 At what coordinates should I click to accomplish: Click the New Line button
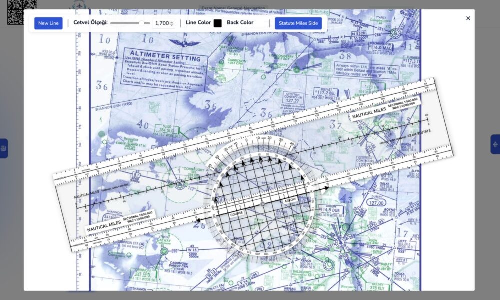(x=48, y=23)
